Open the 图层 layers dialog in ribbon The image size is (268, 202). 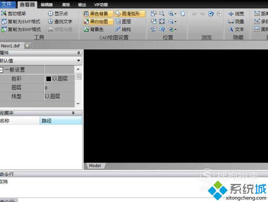123,22
